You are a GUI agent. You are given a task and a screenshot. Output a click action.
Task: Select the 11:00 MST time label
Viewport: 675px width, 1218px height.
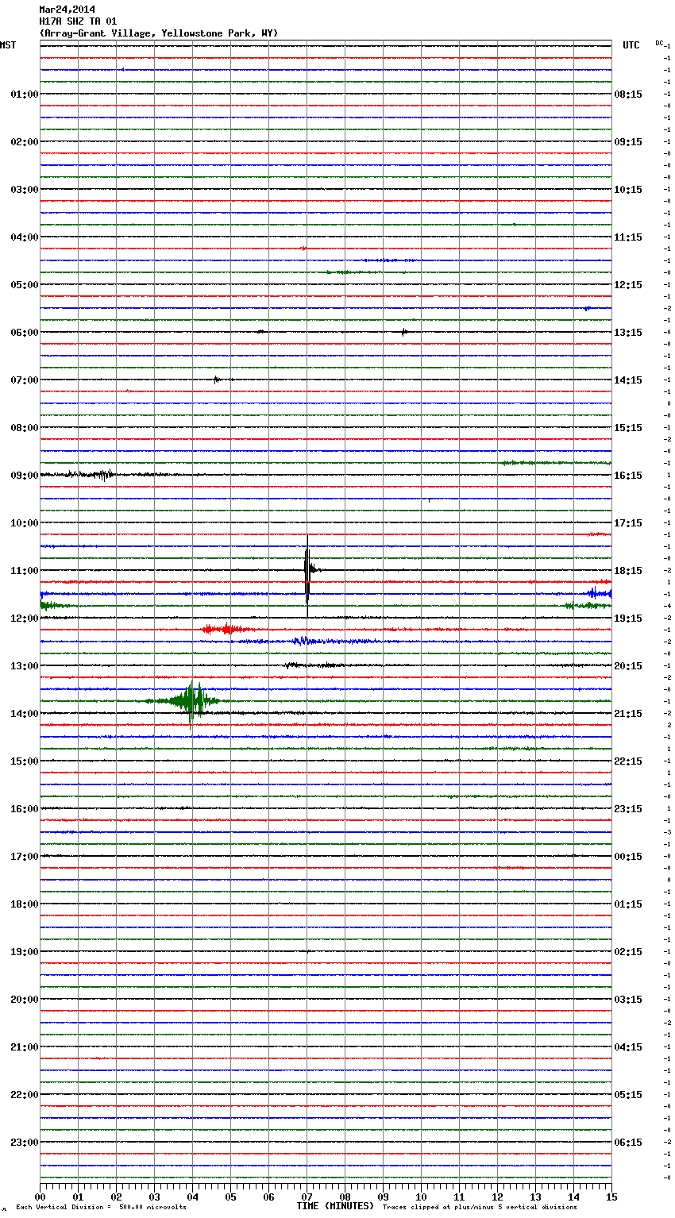click(x=25, y=571)
